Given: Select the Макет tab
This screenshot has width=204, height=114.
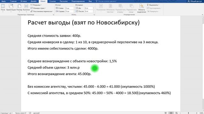Looking at the screenshot, I should [43, 1].
